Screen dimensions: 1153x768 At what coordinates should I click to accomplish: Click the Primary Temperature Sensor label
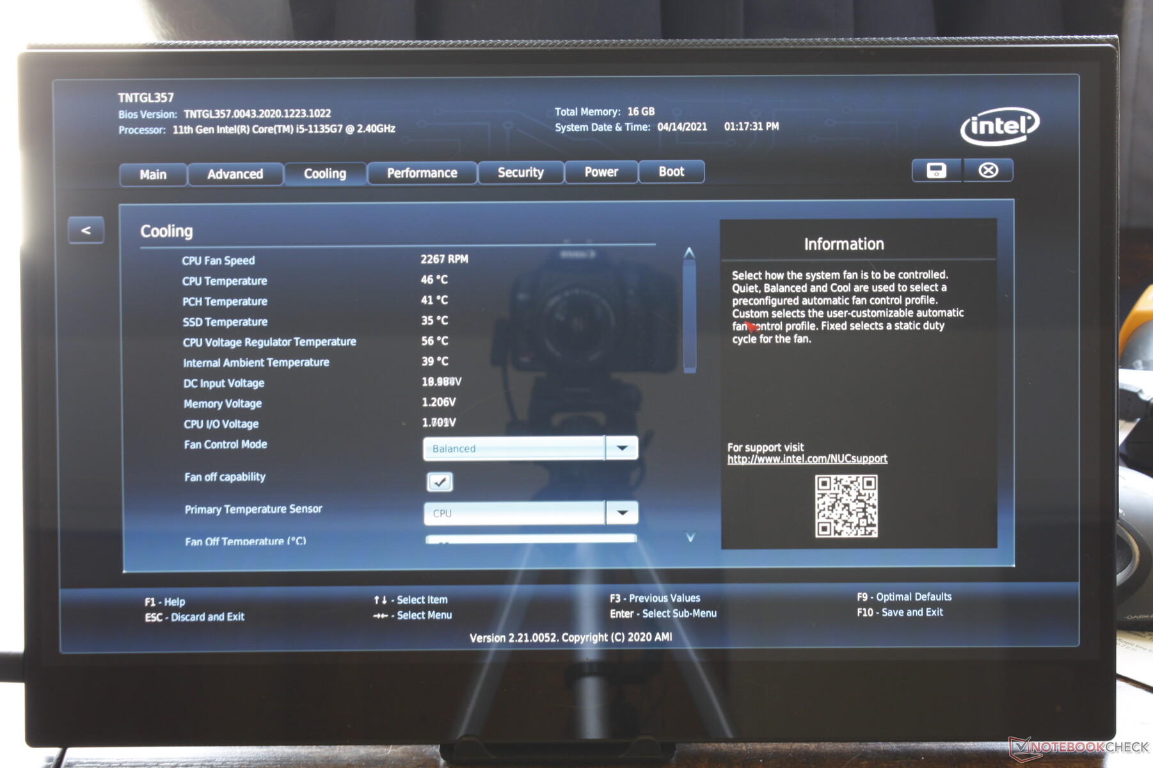(x=253, y=509)
